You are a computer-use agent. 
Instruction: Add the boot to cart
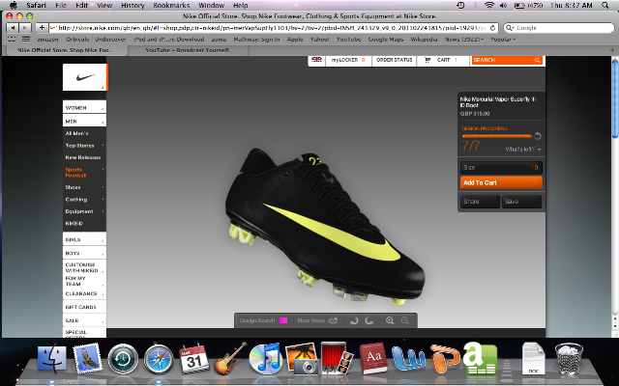501,182
